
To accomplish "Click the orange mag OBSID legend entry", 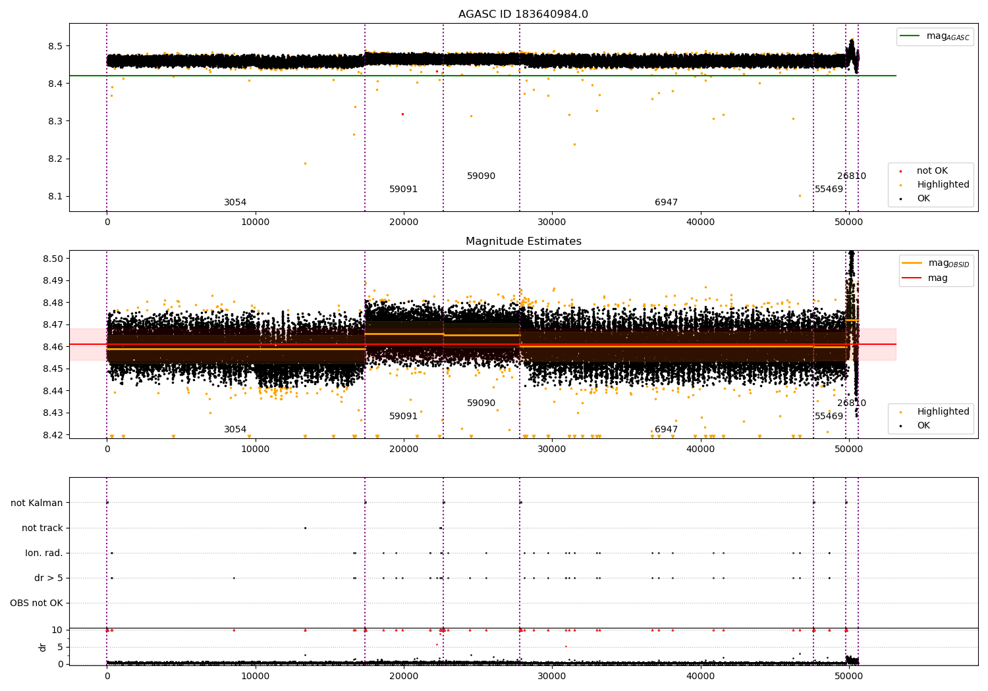I will 936,263.
